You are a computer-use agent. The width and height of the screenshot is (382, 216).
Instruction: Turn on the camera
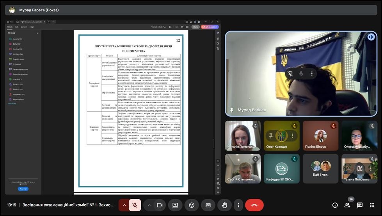point(160,205)
